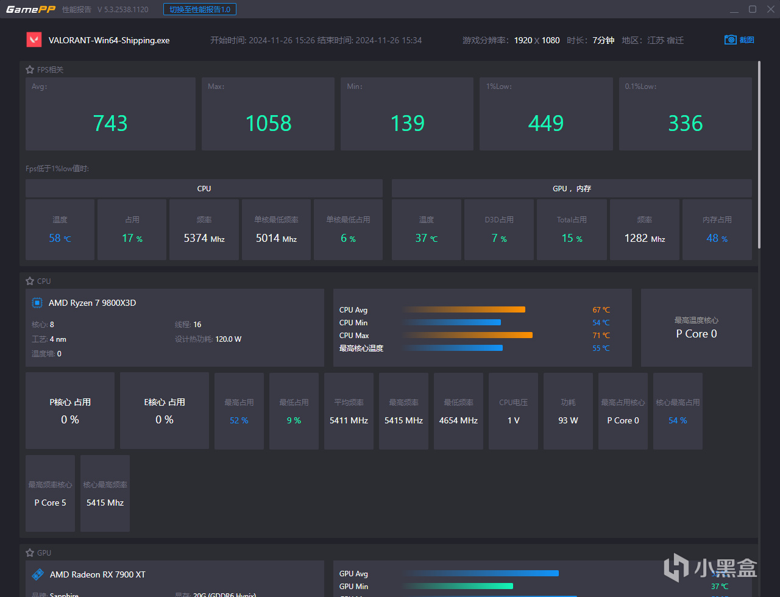The image size is (780, 597).
Task: Click the VALORANT red game icon
Action: [34, 40]
